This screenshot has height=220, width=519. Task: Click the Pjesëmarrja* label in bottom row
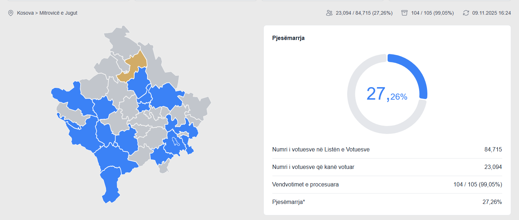[x=288, y=202]
